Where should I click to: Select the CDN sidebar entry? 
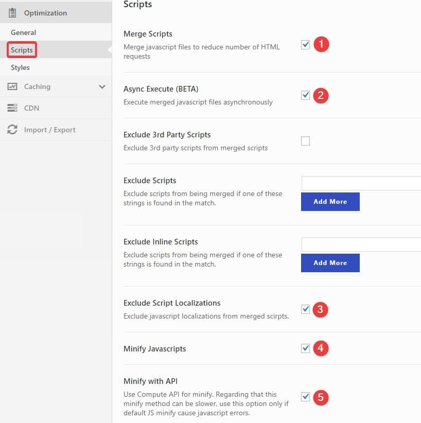tap(30, 108)
